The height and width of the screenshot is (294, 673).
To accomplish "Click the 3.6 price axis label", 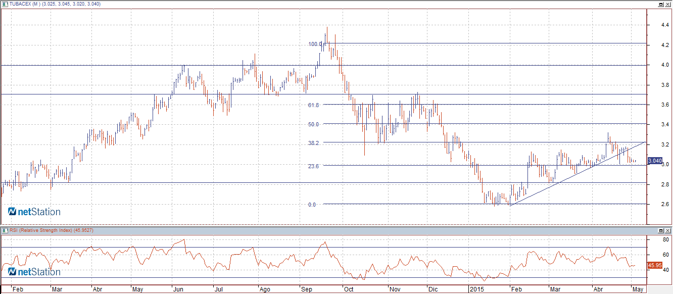I will (x=665, y=105).
